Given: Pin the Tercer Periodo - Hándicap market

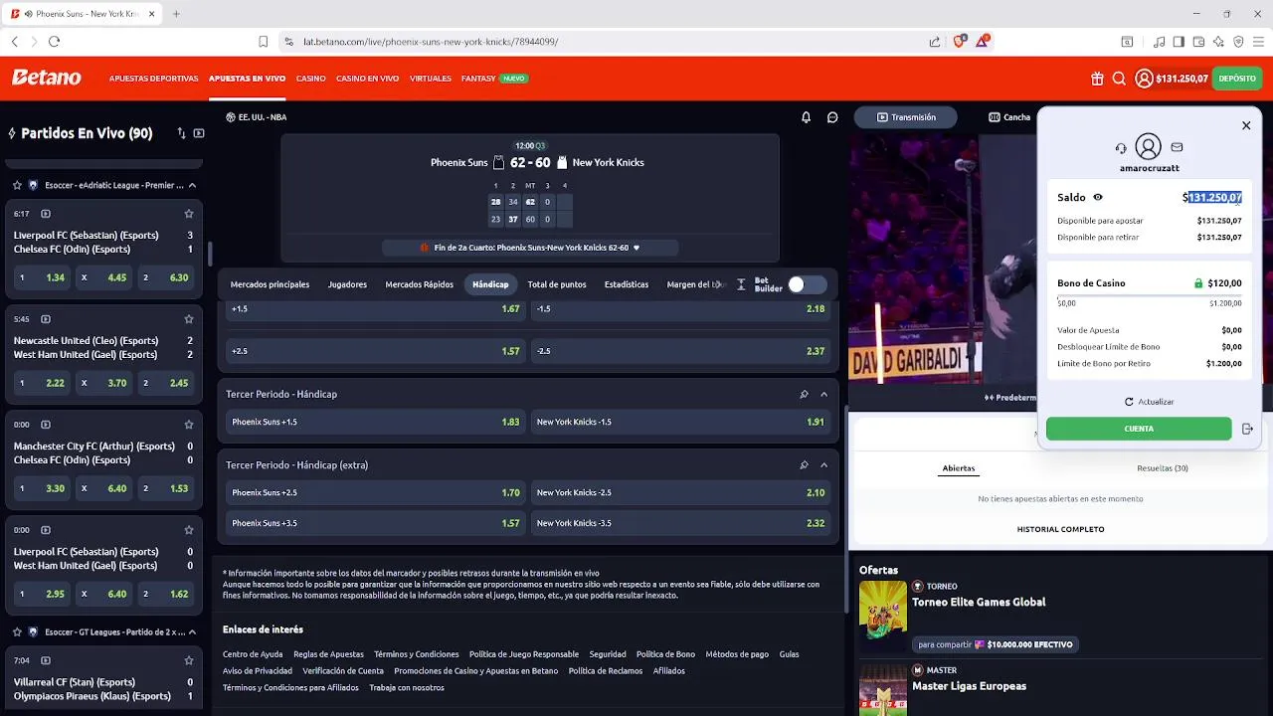Looking at the screenshot, I should pos(804,395).
